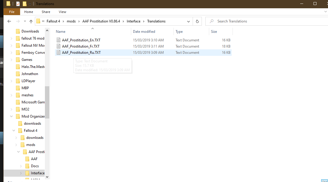
Task: Select AAF_Prostitution_En.TXT file
Action: pos(143,40)
